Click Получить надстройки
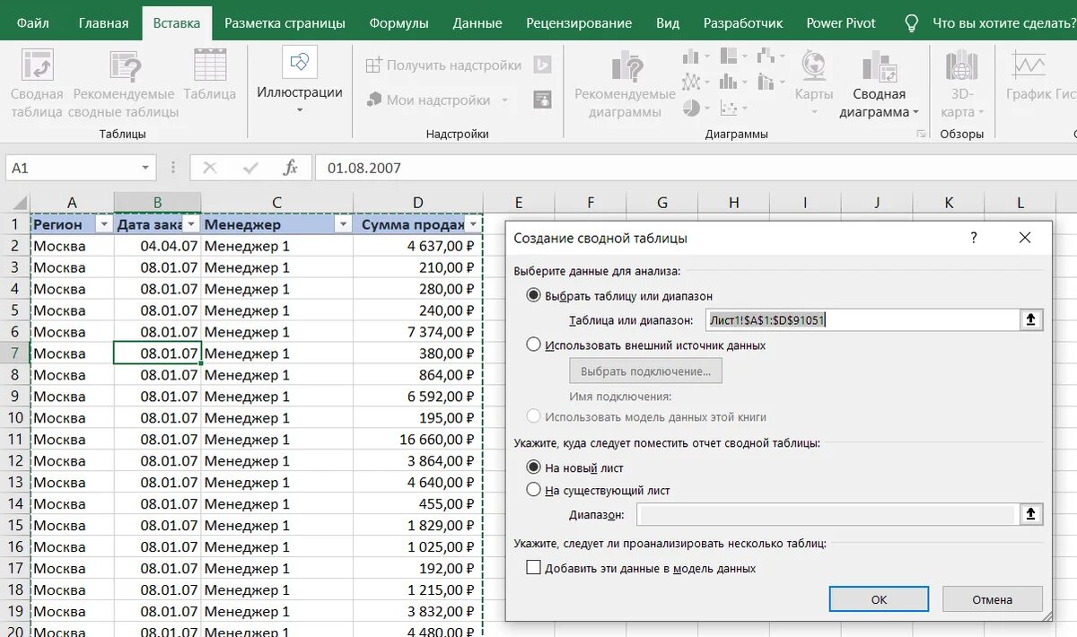This screenshot has width=1077, height=637. pos(443,65)
